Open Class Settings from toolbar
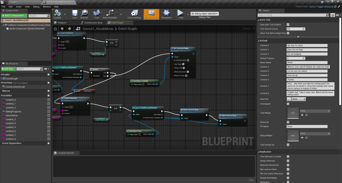The height and width of the screenshot is (183, 342). point(134,13)
